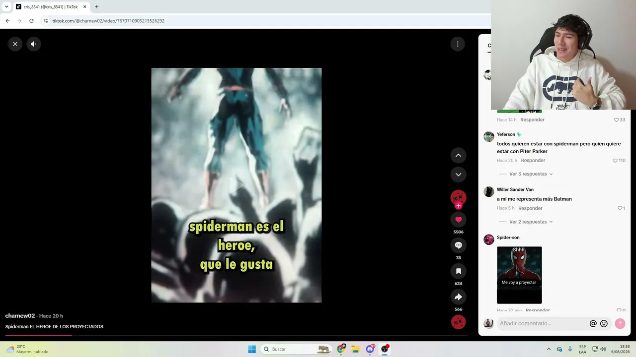The width and height of the screenshot is (636, 357).
Task: Reply to the comment posted Hace 14 h
Action: 533,120
